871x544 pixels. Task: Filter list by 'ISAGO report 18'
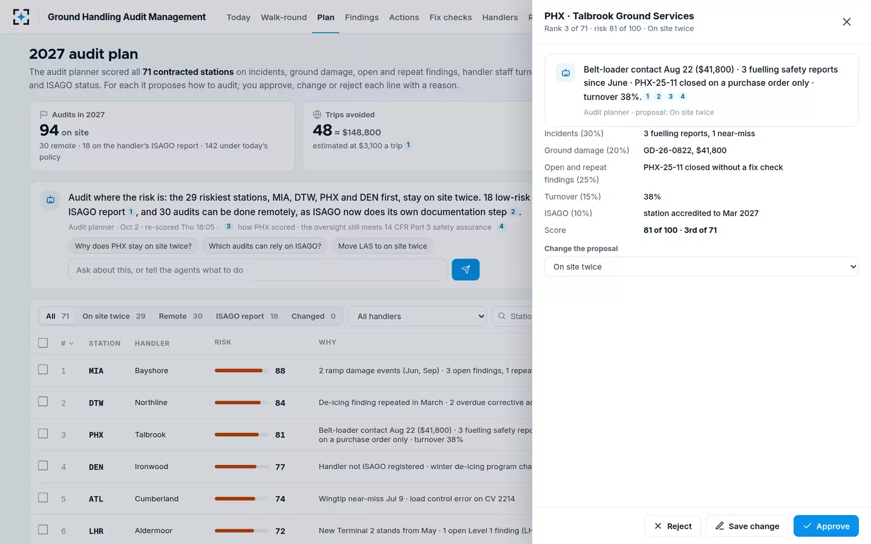pyautogui.click(x=247, y=316)
